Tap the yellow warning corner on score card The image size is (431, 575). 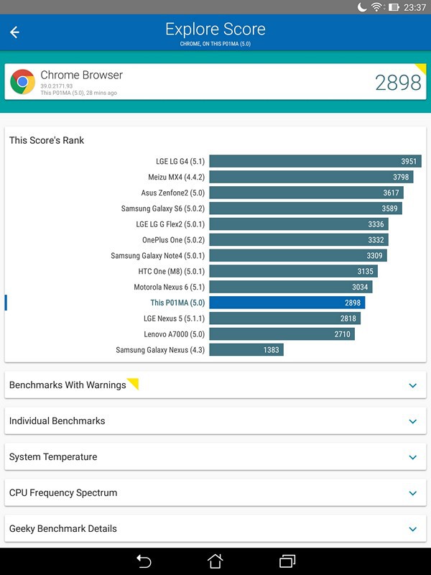[x=421, y=68]
